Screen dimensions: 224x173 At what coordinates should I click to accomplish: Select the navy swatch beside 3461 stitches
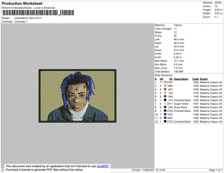(165, 118)
